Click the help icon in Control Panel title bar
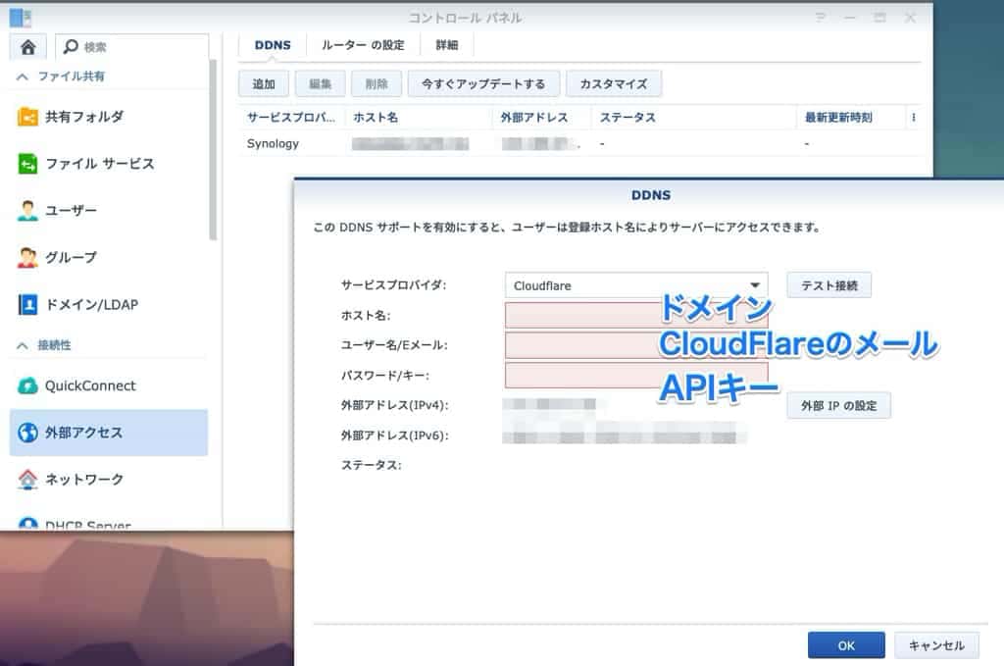The height and width of the screenshot is (666, 1004). pyautogui.click(x=821, y=18)
